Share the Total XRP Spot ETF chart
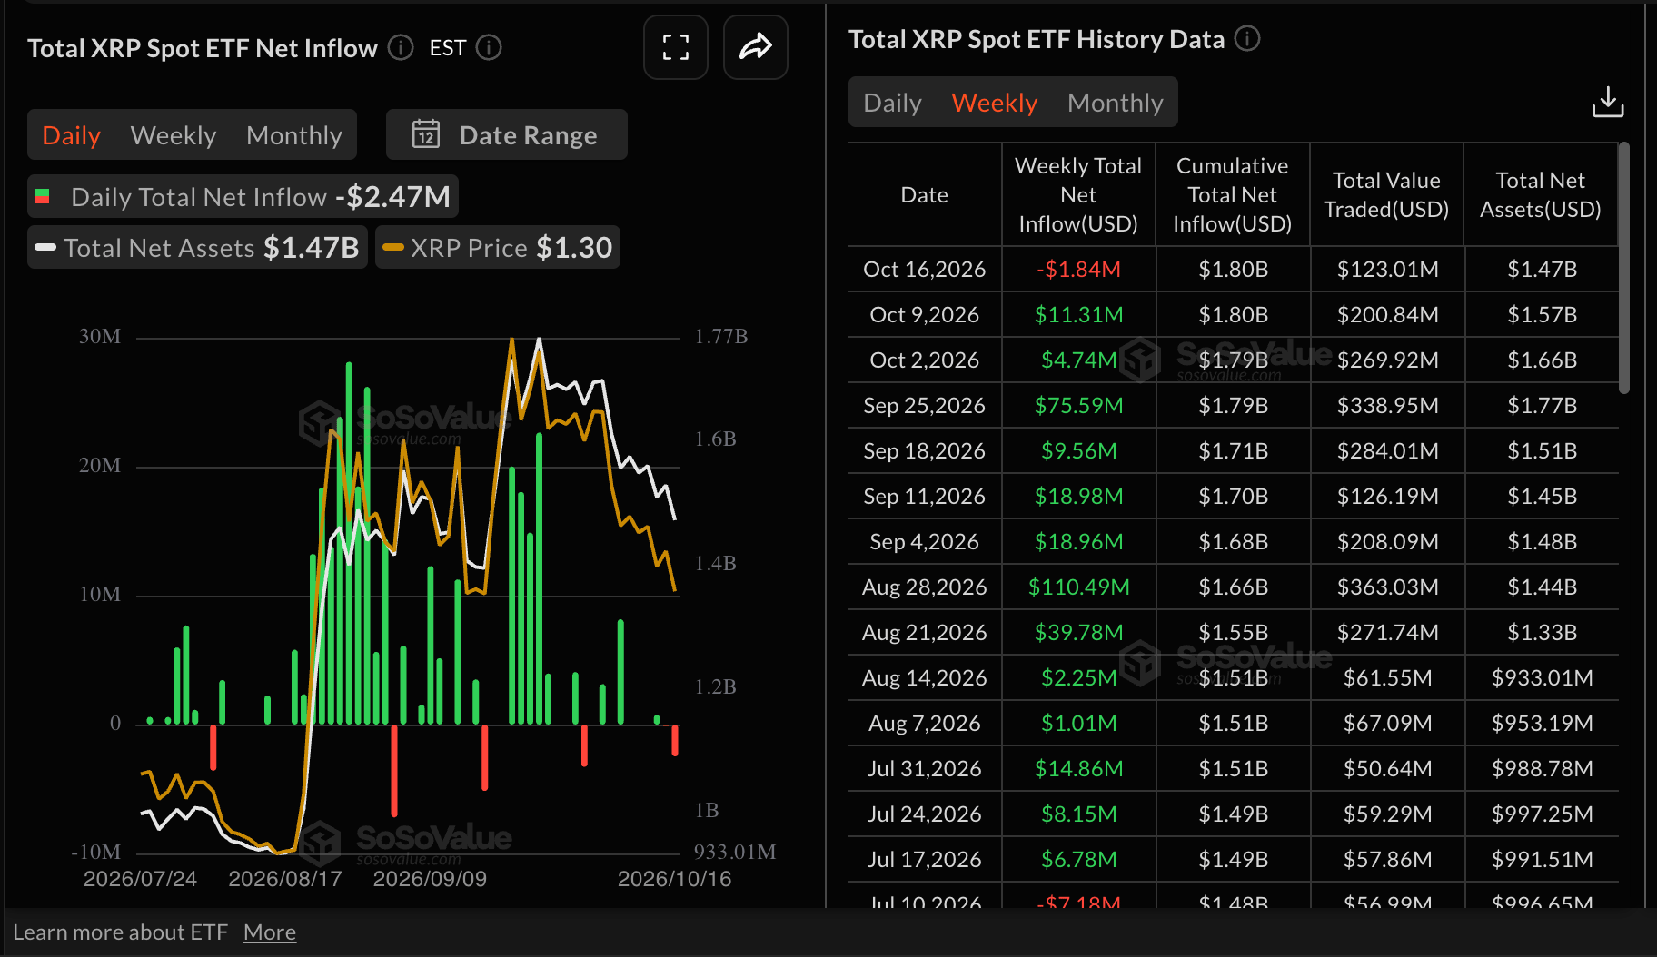 tap(755, 47)
